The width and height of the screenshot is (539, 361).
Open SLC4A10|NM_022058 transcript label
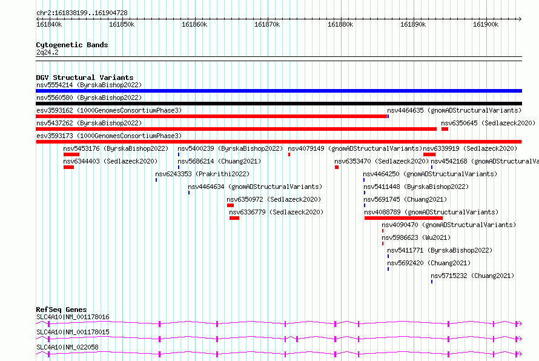point(67,347)
